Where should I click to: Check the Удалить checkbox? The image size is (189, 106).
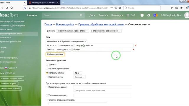pos(47,65)
